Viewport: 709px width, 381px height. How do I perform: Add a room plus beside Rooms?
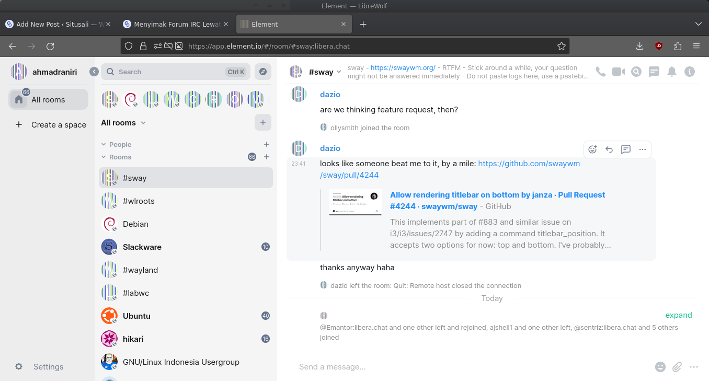point(267,157)
